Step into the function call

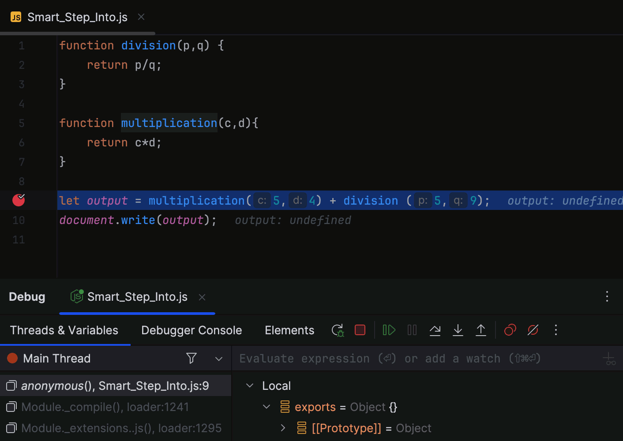click(458, 330)
